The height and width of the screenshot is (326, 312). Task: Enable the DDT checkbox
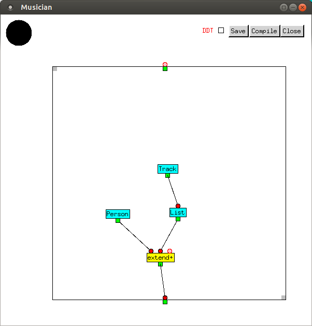[221, 31]
